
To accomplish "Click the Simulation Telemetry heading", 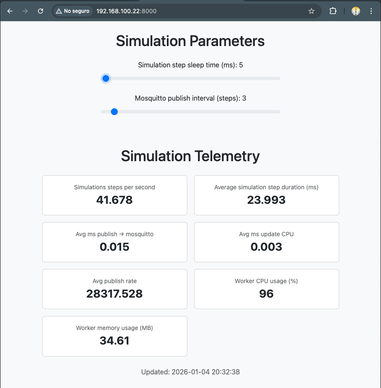I will click(190, 156).
